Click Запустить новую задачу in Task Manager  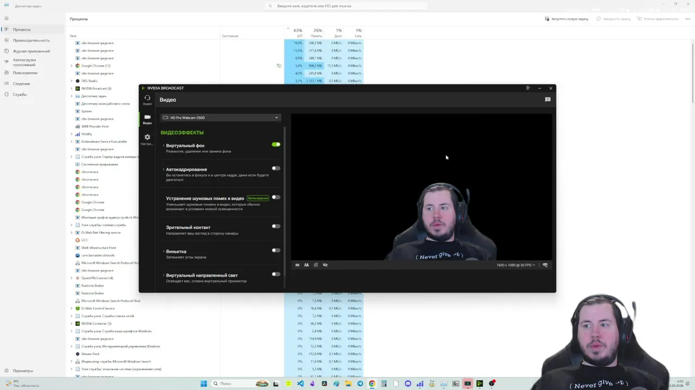click(567, 19)
